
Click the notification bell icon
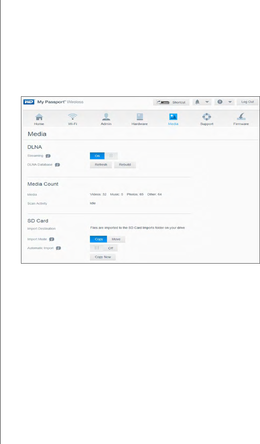[x=198, y=102]
